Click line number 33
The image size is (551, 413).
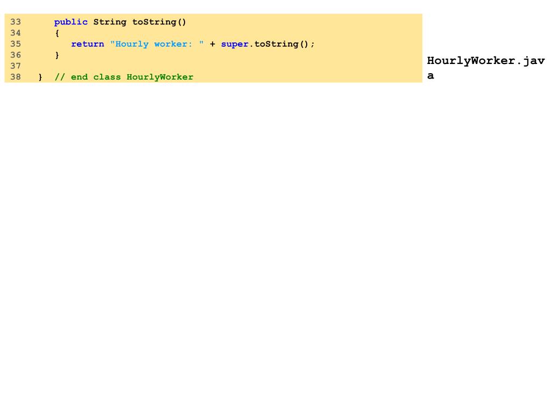coord(16,22)
